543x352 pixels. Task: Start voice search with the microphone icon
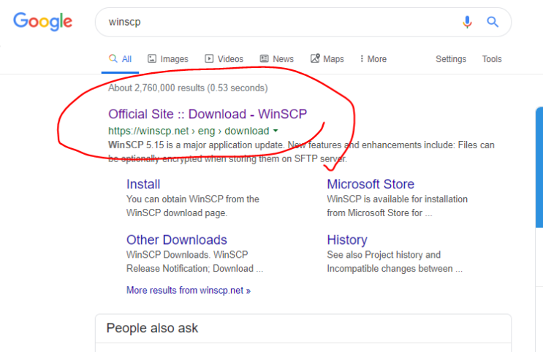point(467,22)
